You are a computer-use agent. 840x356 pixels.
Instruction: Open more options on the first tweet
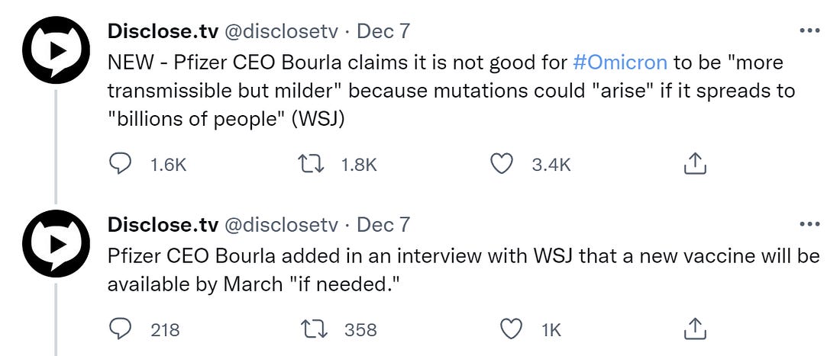(x=809, y=31)
